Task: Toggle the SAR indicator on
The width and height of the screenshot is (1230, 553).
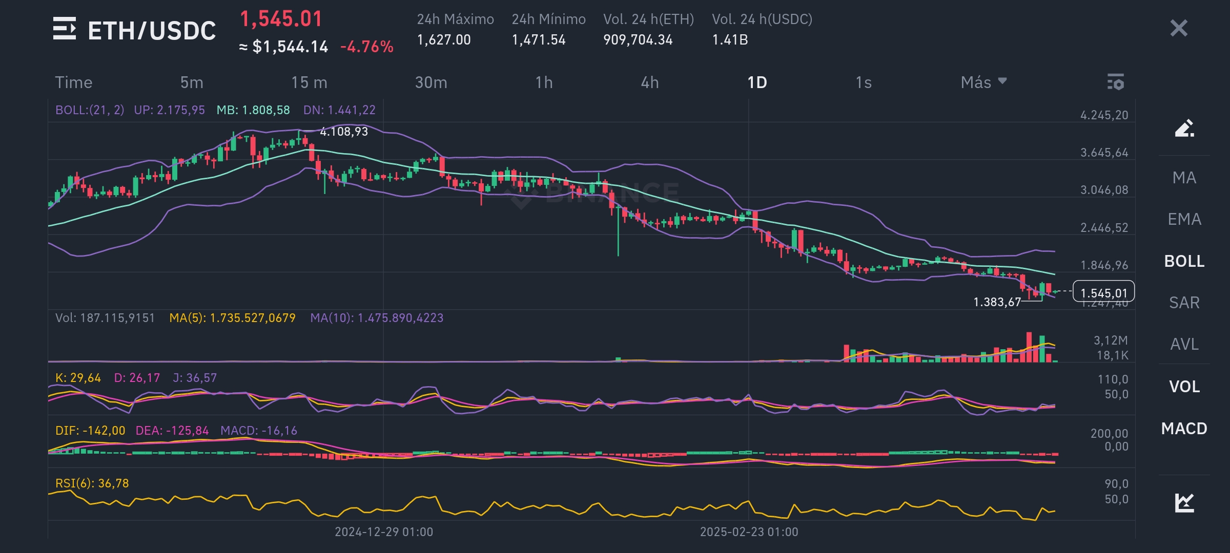Action: click(1183, 303)
